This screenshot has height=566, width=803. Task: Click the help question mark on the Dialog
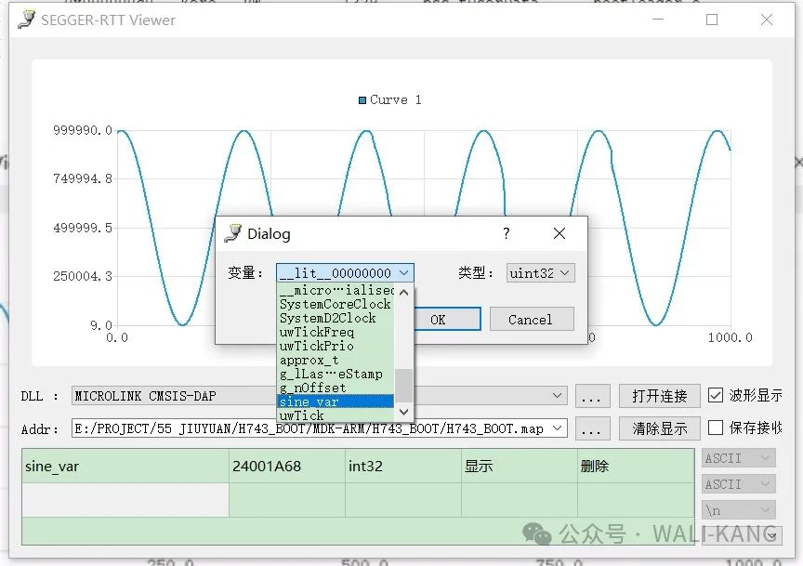coord(505,233)
